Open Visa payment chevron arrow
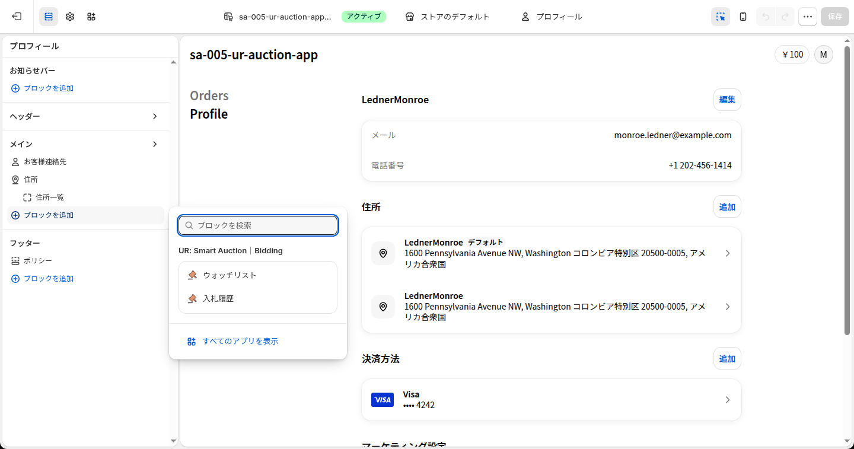 [x=728, y=400]
